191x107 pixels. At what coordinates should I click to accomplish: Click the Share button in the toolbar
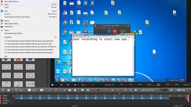tap(20, 90)
